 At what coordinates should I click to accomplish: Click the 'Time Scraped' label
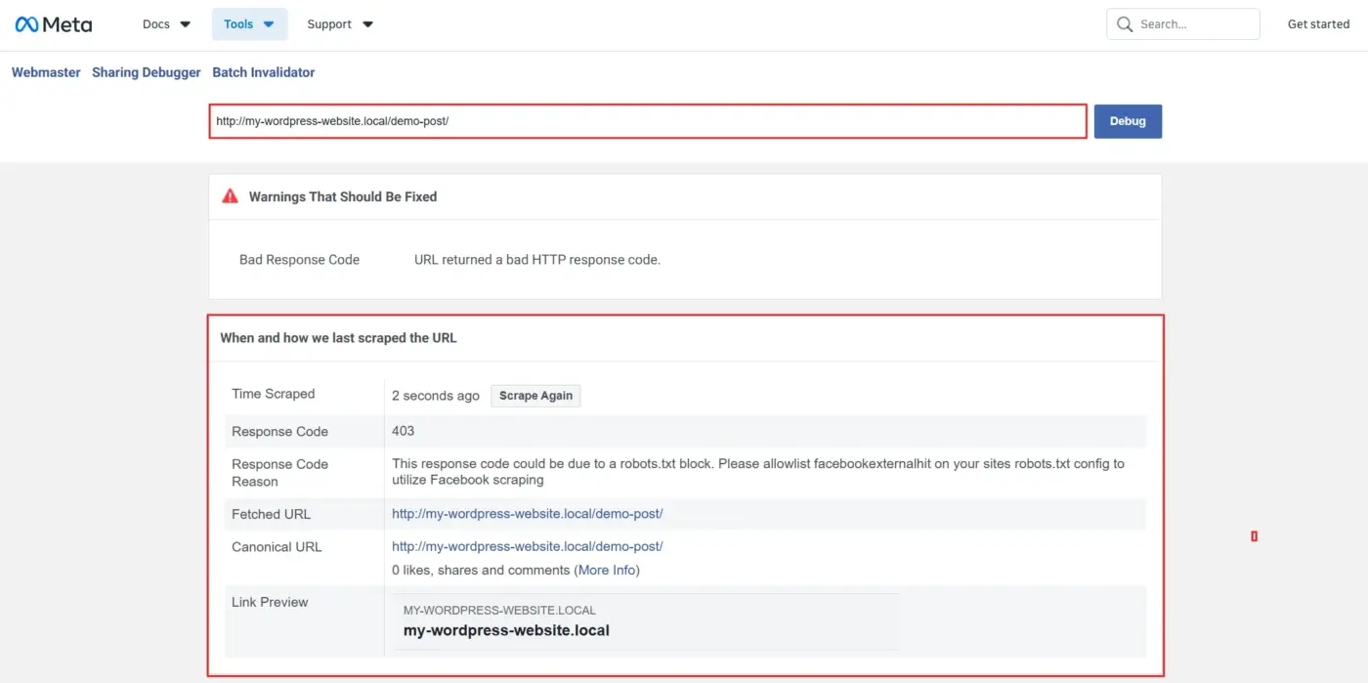coord(274,394)
